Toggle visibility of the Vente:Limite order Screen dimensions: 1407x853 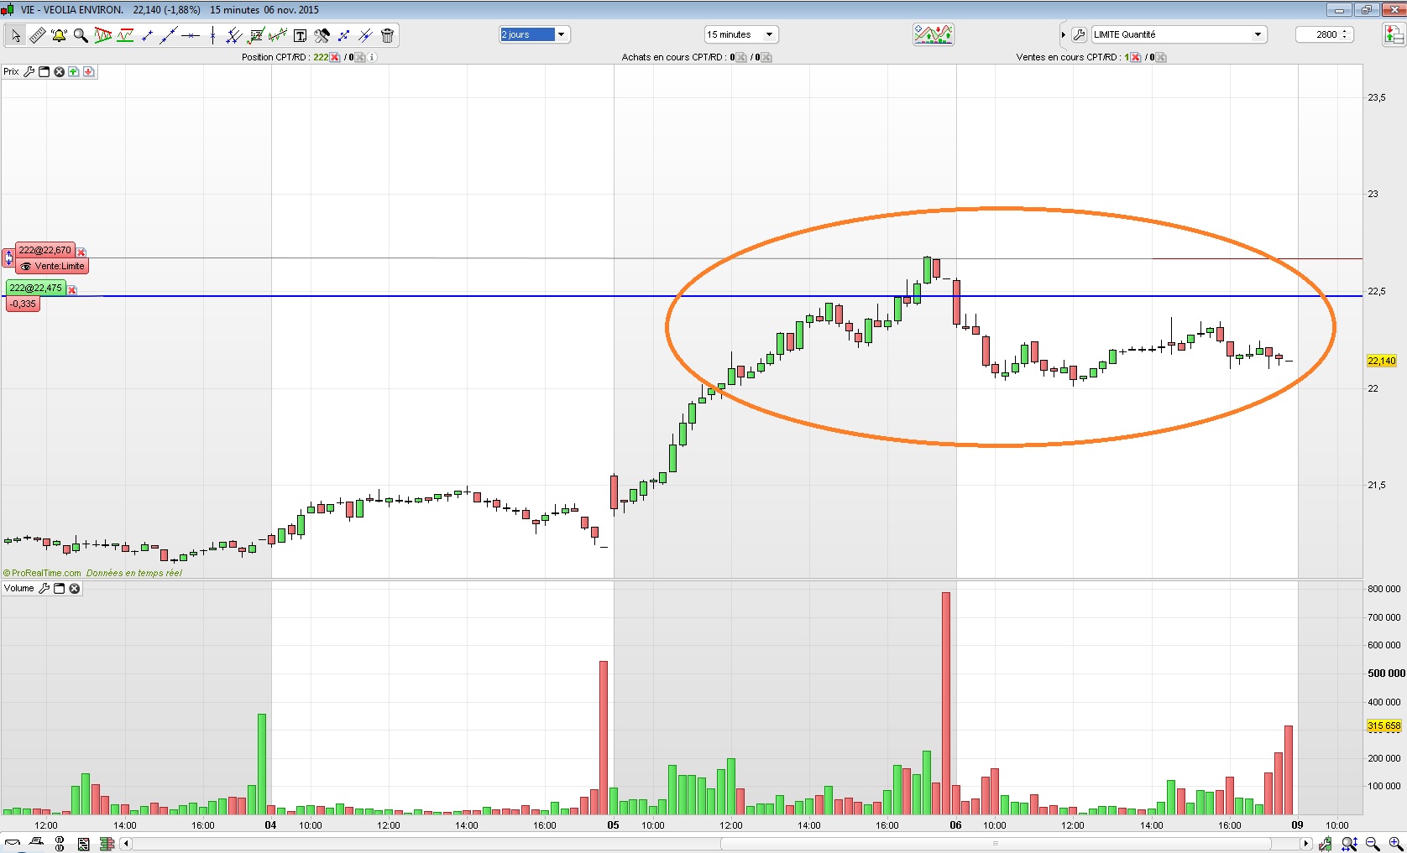26,267
